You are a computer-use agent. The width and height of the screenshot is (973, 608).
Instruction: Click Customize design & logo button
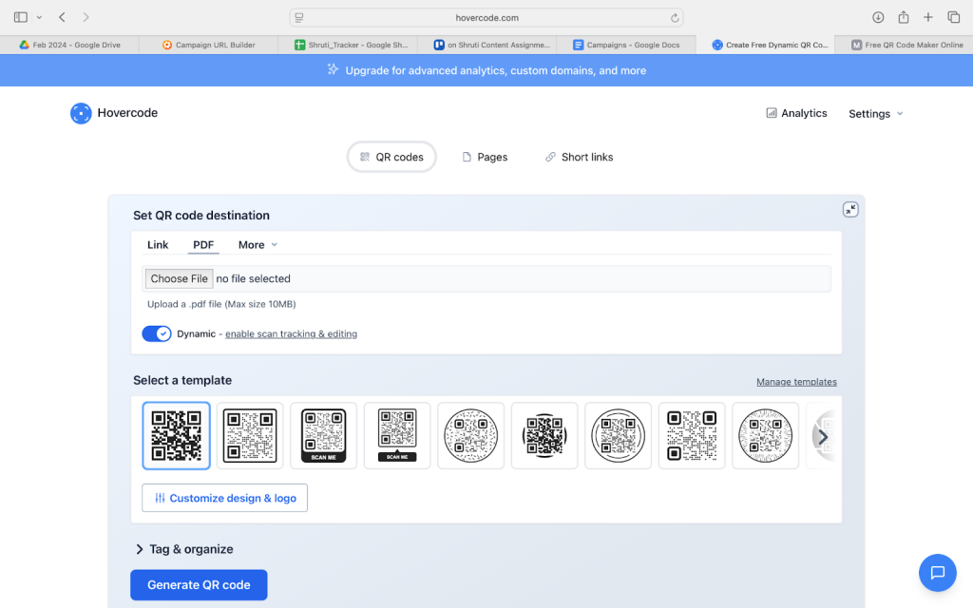pyautogui.click(x=225, y=498)
